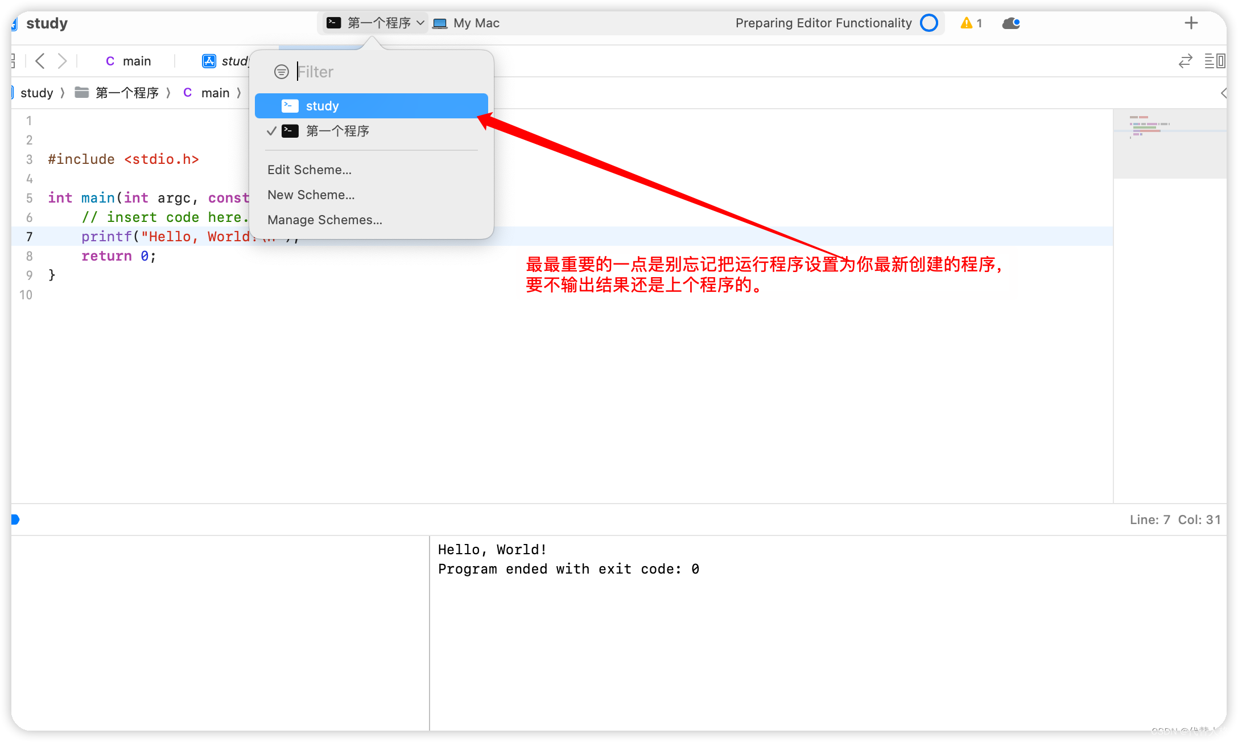The image size is (1238, 742).
Task: Click the My Mac computer icon
Action: pyautogui.click(x=439, y=23)
